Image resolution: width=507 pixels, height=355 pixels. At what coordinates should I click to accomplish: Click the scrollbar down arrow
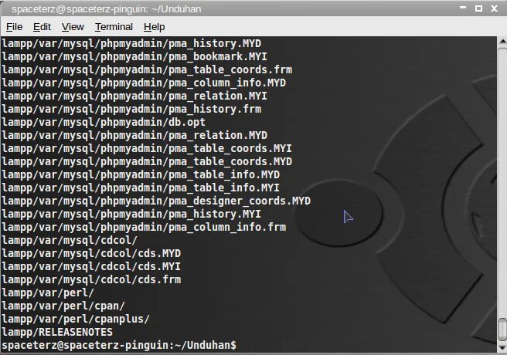[502, 347]
